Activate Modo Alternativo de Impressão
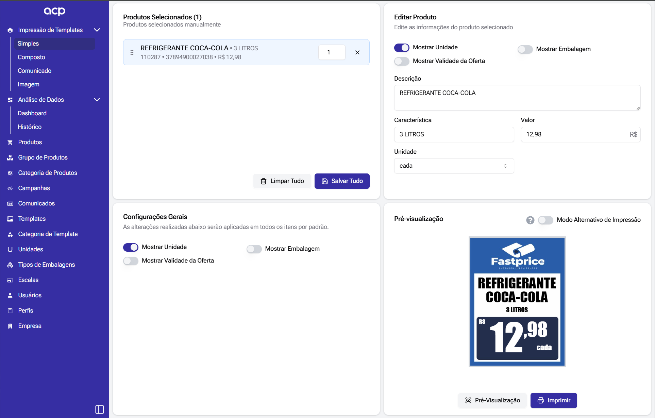Image resolution: width=655 pixels, height=418 pixels. 545,220
